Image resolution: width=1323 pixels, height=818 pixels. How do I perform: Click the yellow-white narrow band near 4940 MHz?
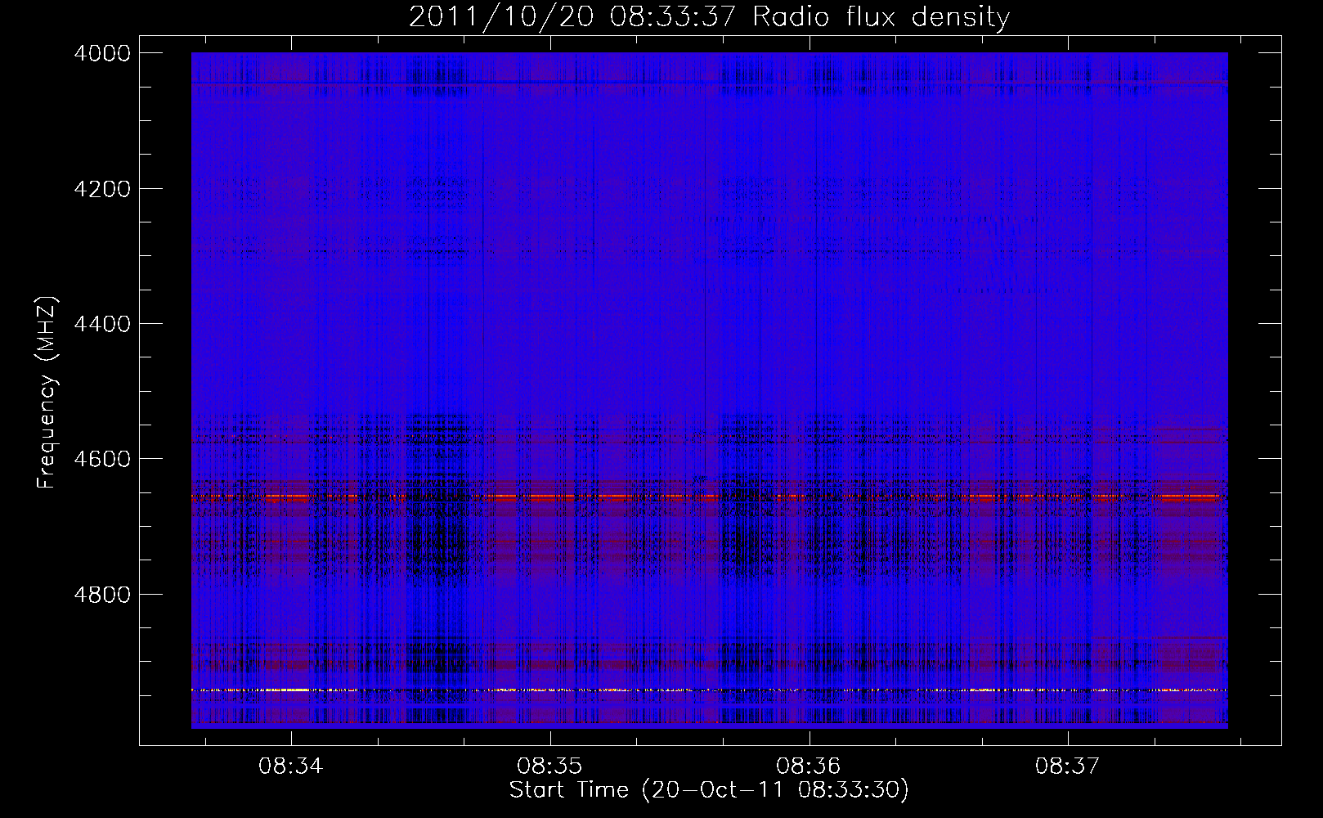coord(709,690)
